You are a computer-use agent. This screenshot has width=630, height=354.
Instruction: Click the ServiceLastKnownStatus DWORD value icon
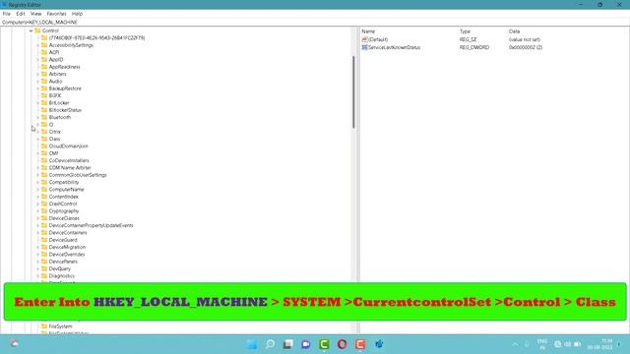(x=364, y=47)
